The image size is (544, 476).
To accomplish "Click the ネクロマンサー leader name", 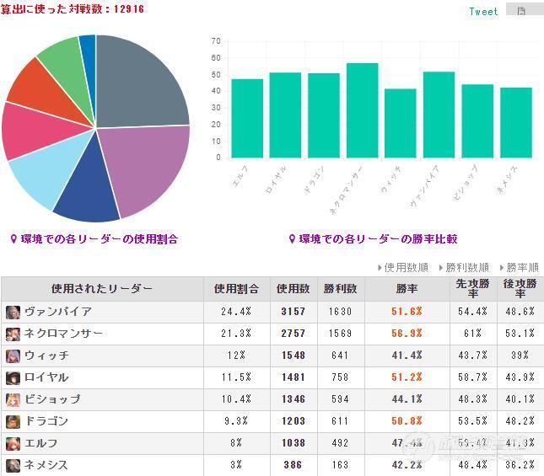I will pos(63,334).
